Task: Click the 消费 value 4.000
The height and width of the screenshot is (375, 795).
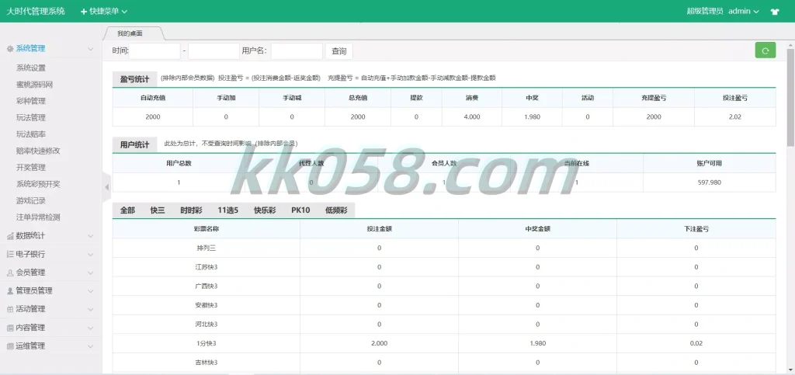Action: coord(471,116)
